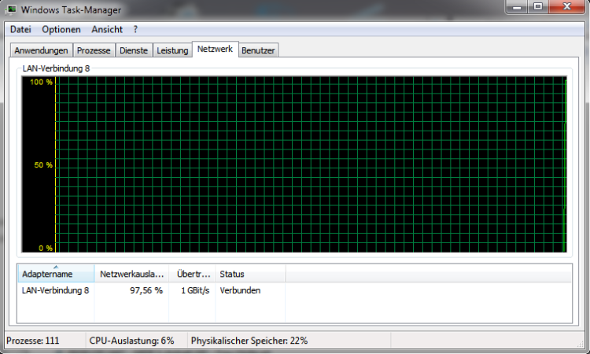
Task: Select the Netzwerk tab
Action: tap(215, 49)
